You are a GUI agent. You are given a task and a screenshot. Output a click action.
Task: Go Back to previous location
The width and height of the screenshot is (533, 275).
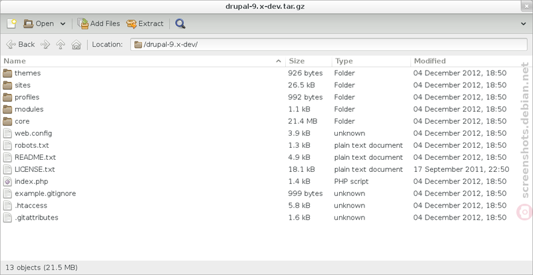(x=21, y=44)
